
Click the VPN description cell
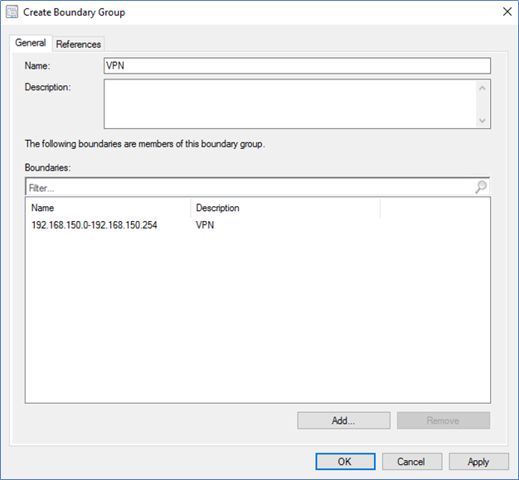(x=205, y=225)
